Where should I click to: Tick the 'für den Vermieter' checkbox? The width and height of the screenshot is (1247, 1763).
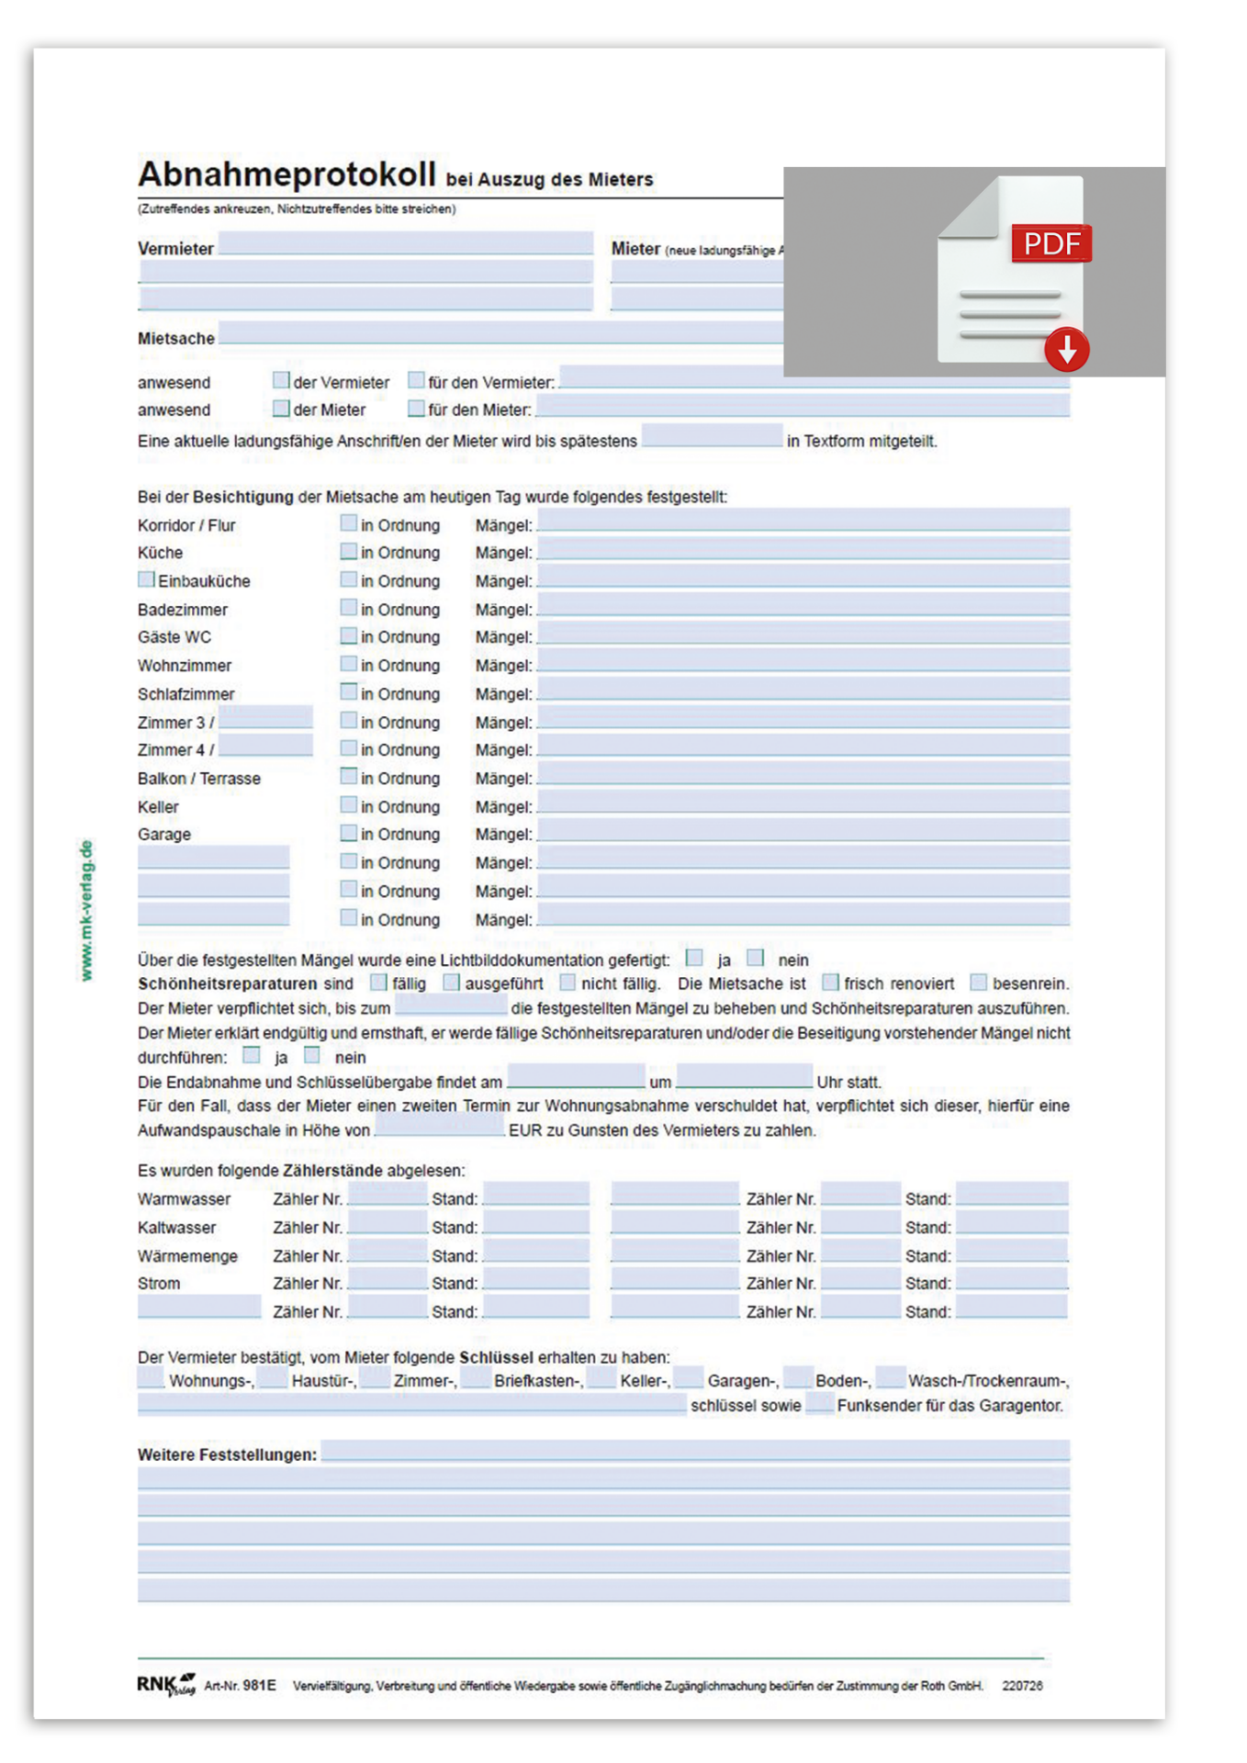tap(416, 380)
